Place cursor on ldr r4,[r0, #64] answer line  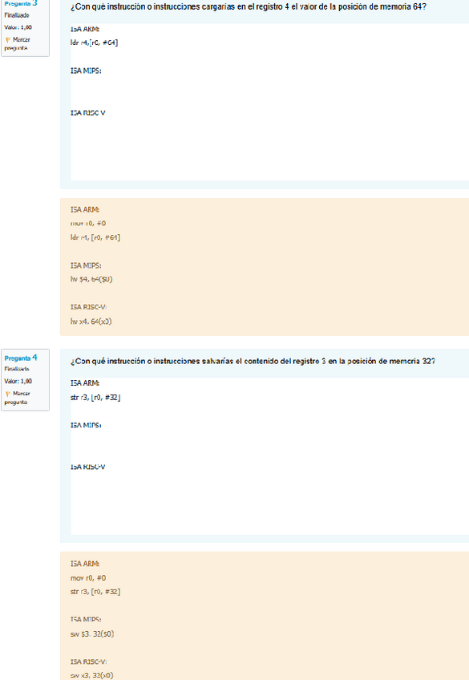pyautogui.click(x=94, y=42)
